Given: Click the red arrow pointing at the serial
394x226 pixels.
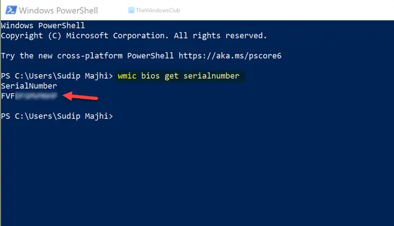Looking at the screenshot, I should tap(81, 97).
